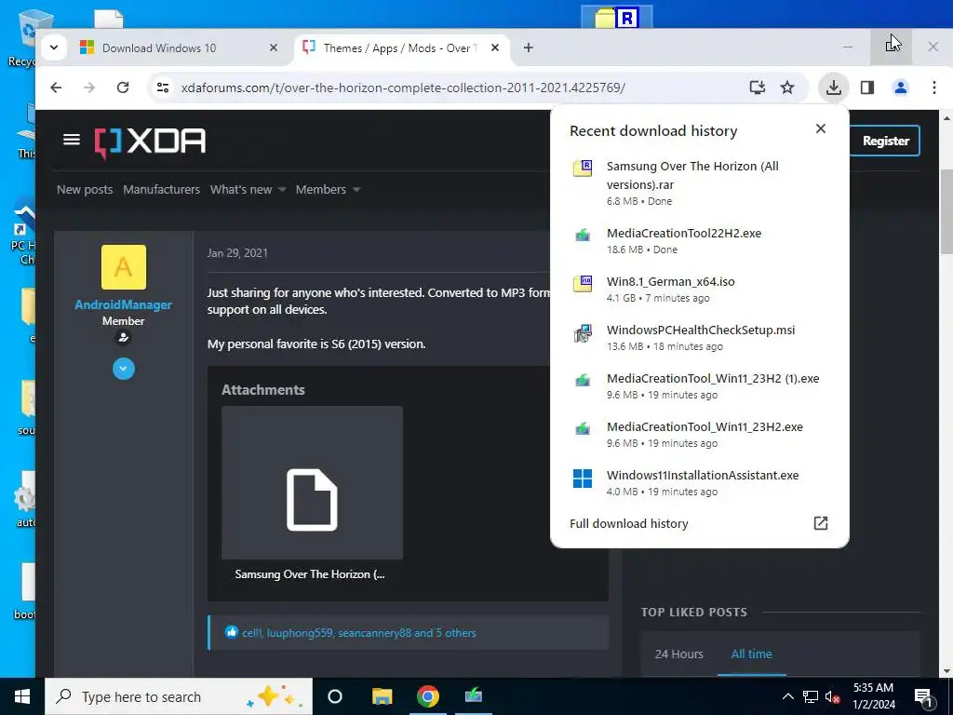Click the Media Creation Tool taskbar icon

[x=474, y=696]
